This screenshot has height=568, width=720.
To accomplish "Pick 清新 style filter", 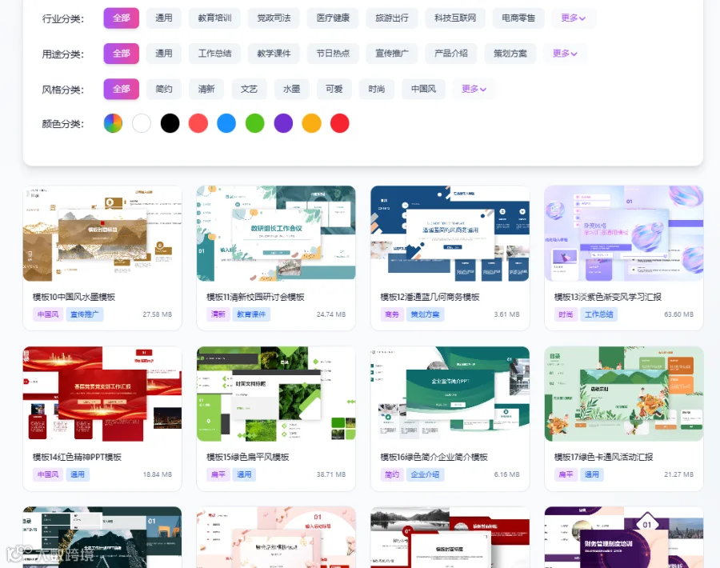I will point(206,89).
